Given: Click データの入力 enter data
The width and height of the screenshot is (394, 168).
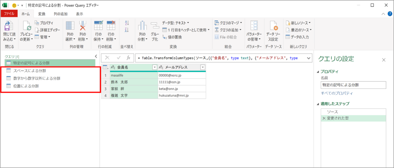Looking at the screenshot, I should (x=297, y=37).
